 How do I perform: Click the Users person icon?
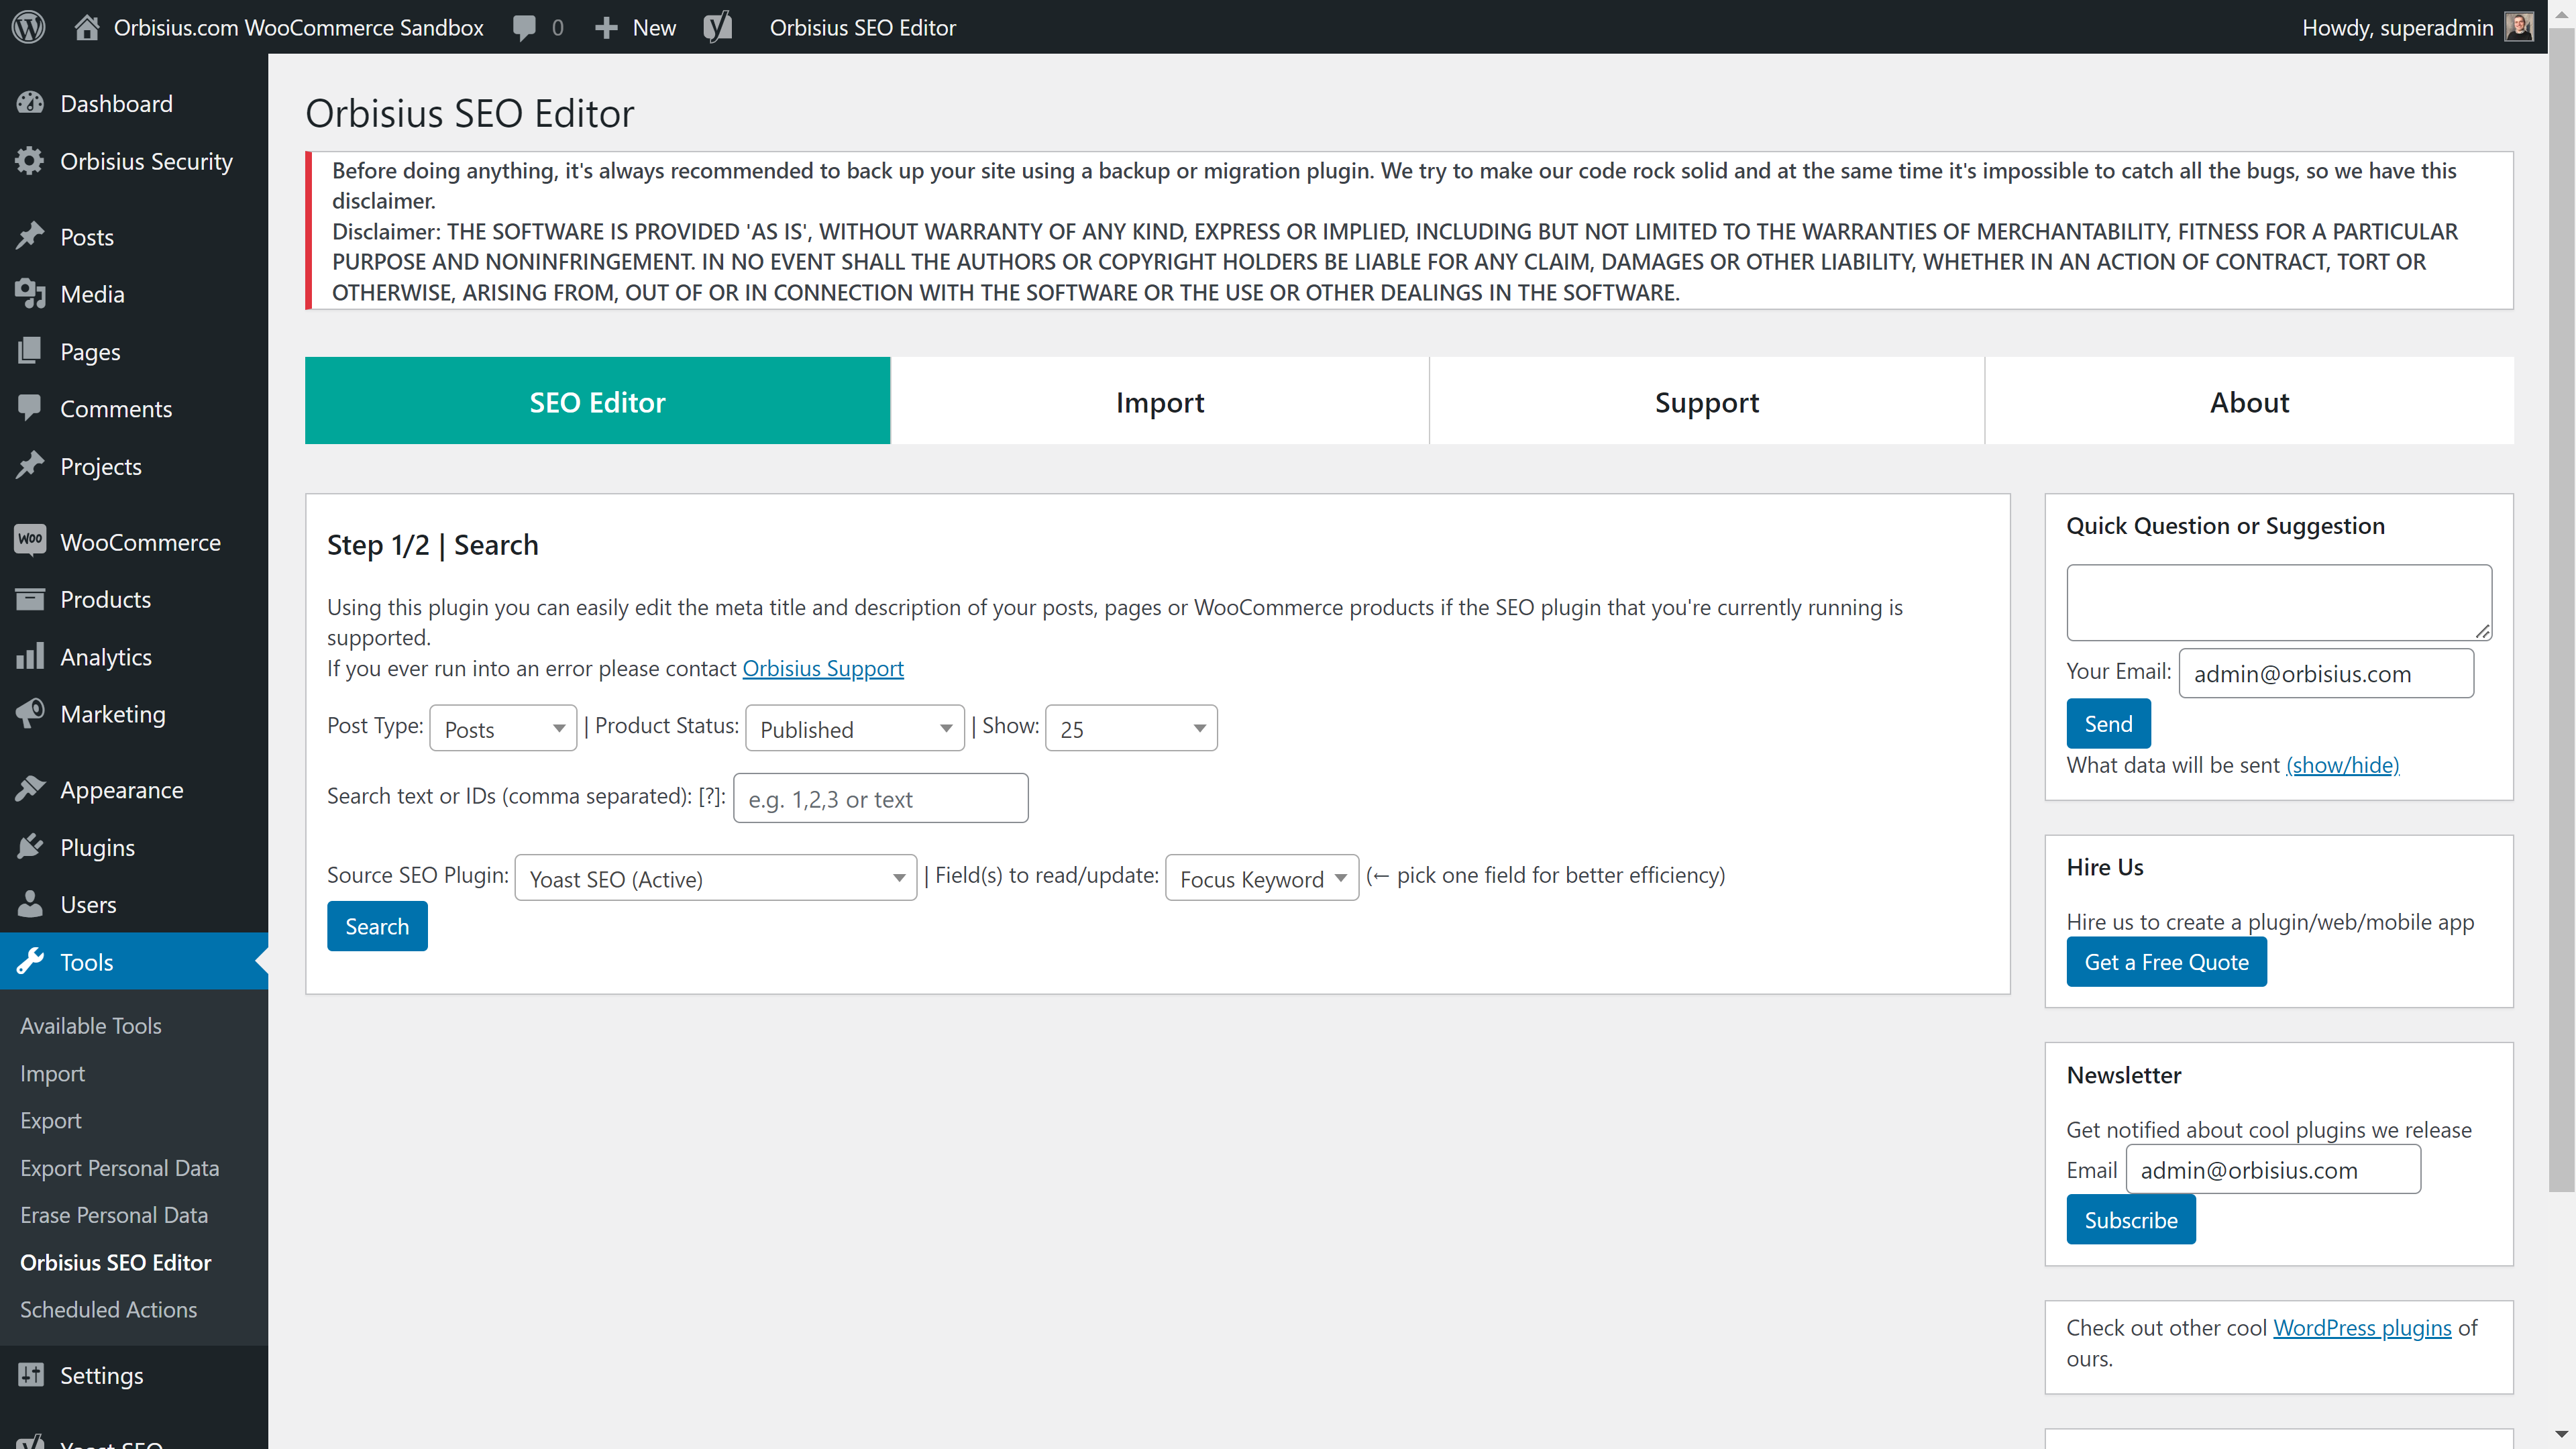pos(30,904)
